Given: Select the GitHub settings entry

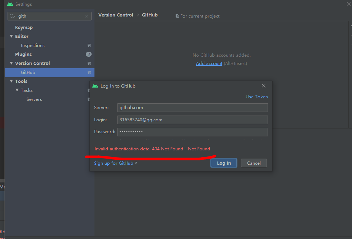Looking at the screenshot, I should coord(50,72).
